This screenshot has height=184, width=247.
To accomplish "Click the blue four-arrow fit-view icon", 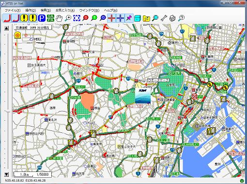I will (x=77, y=18).
